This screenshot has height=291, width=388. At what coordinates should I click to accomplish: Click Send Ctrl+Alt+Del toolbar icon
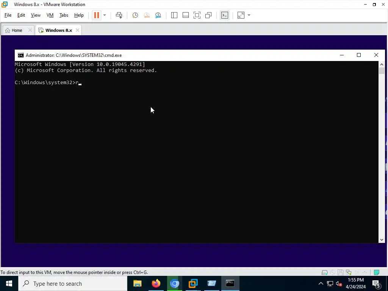[119, 15]
